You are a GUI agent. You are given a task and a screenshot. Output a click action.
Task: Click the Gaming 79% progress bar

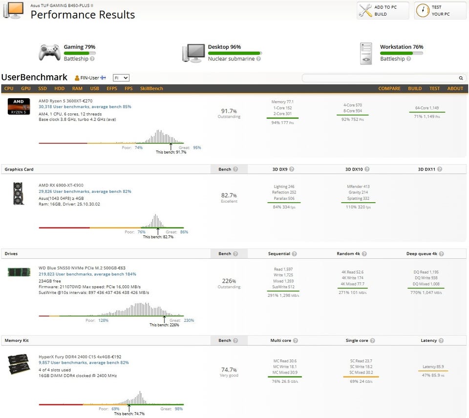(x=80, y=53)
